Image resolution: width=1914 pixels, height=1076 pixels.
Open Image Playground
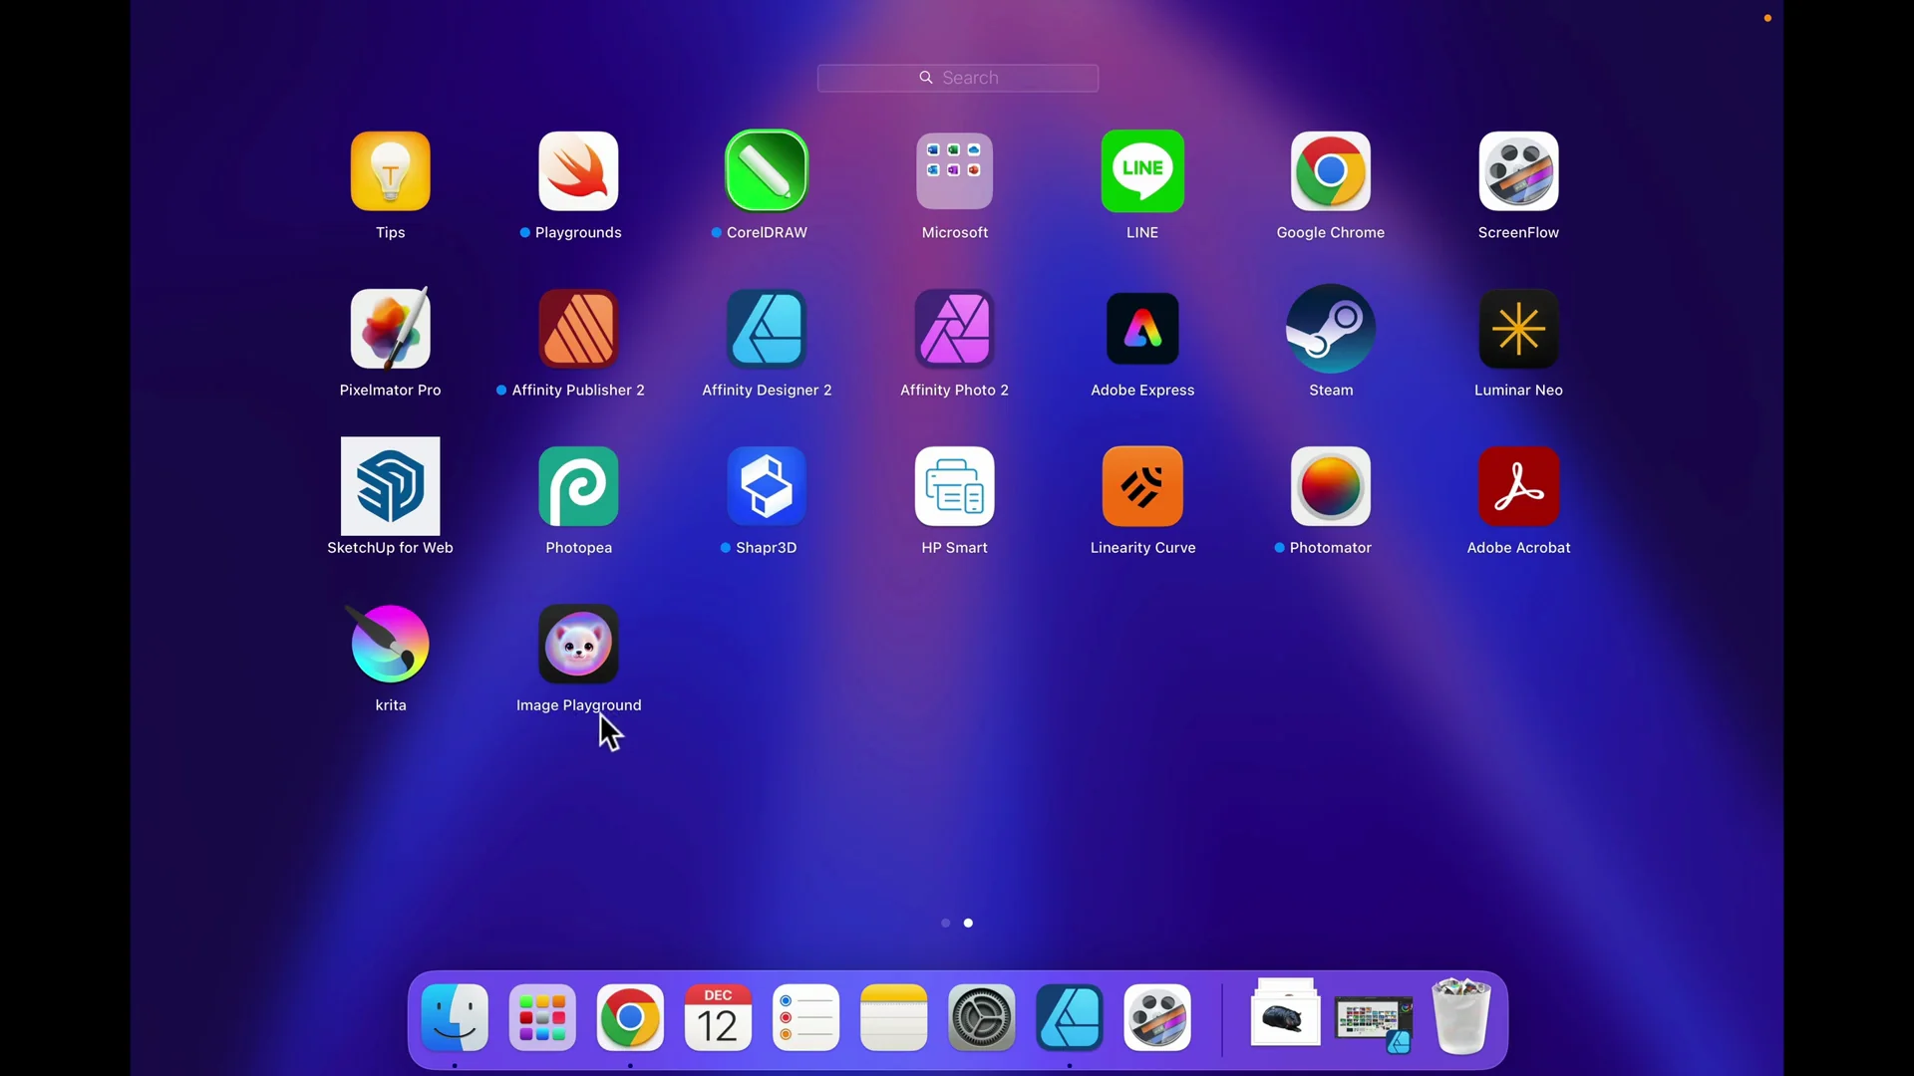click(x=578, y=644)
